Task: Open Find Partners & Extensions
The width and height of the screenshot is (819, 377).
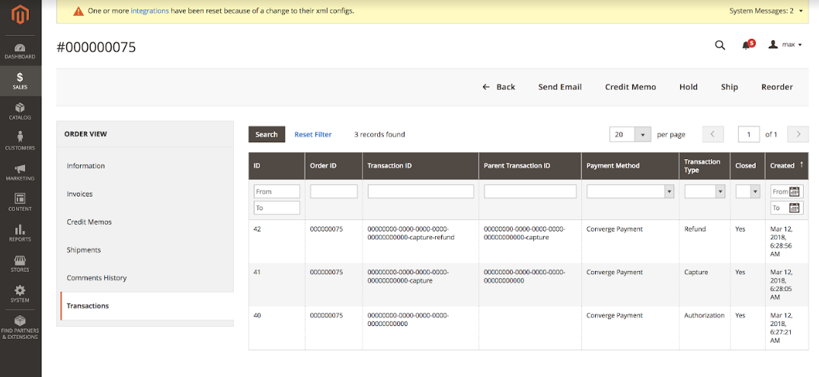Action: click(x=21, y=328)
